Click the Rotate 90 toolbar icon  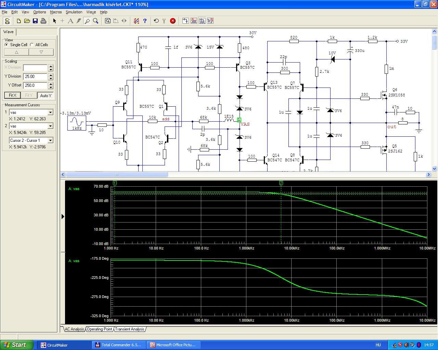point(116,21)
